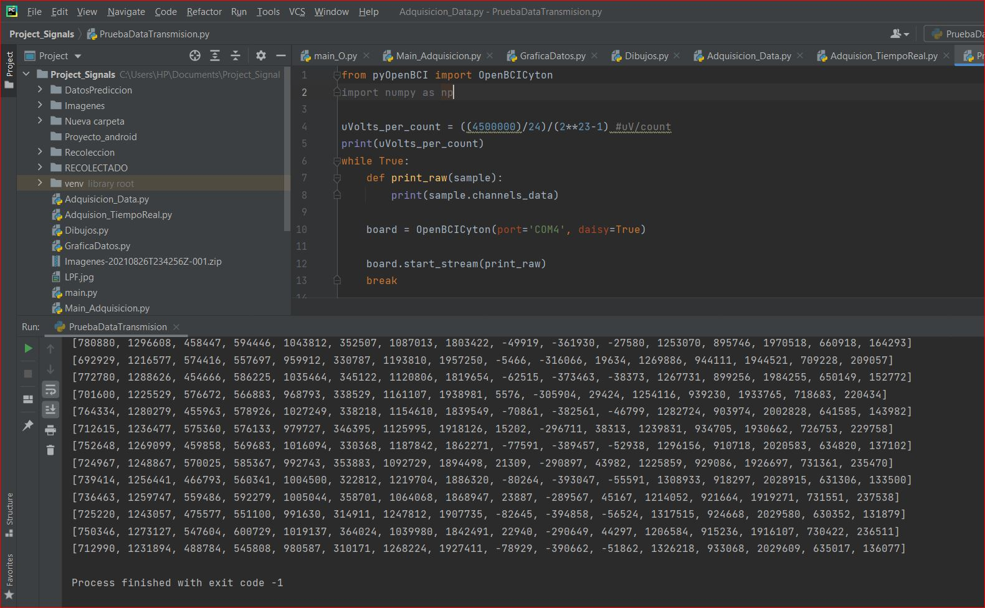Open Project panel settings gear

pos(261,55)
